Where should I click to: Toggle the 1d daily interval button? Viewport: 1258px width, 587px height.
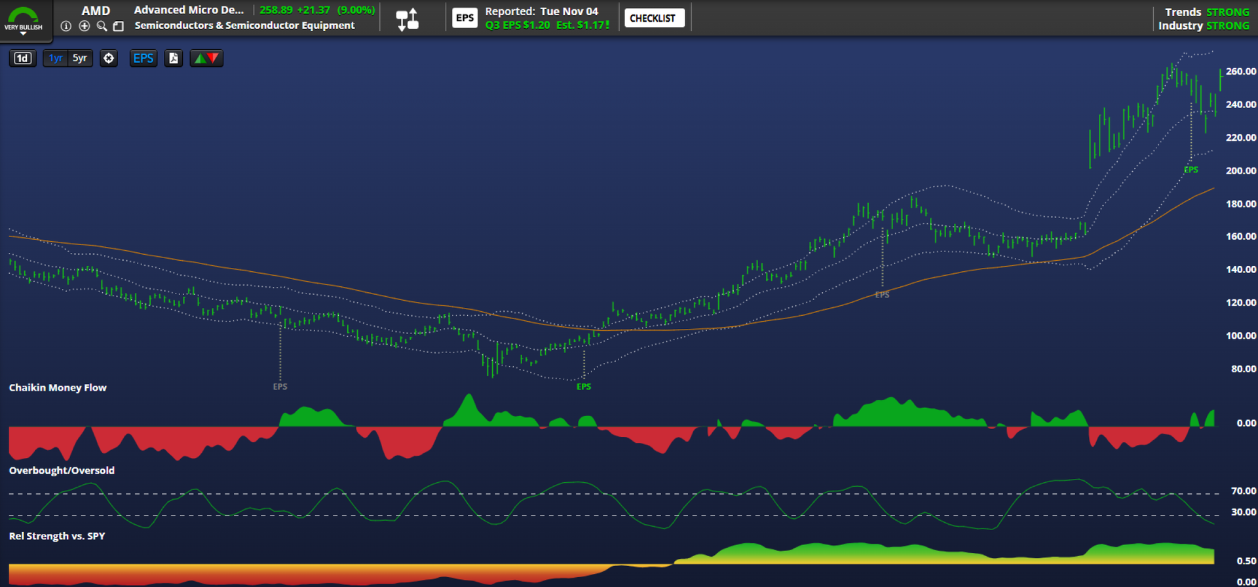click(23, 58)
